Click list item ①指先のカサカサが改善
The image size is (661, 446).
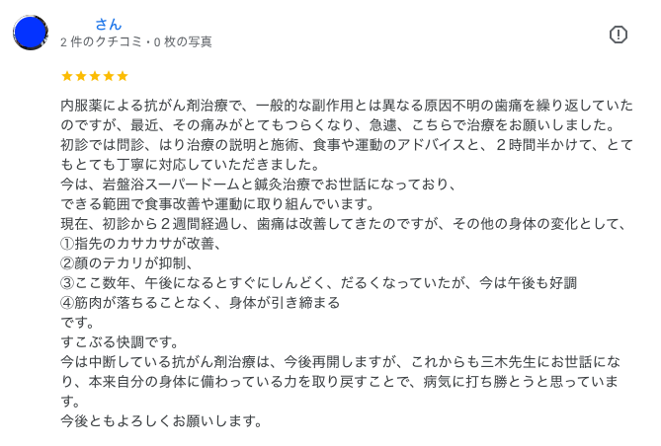[x=140, y=243]
